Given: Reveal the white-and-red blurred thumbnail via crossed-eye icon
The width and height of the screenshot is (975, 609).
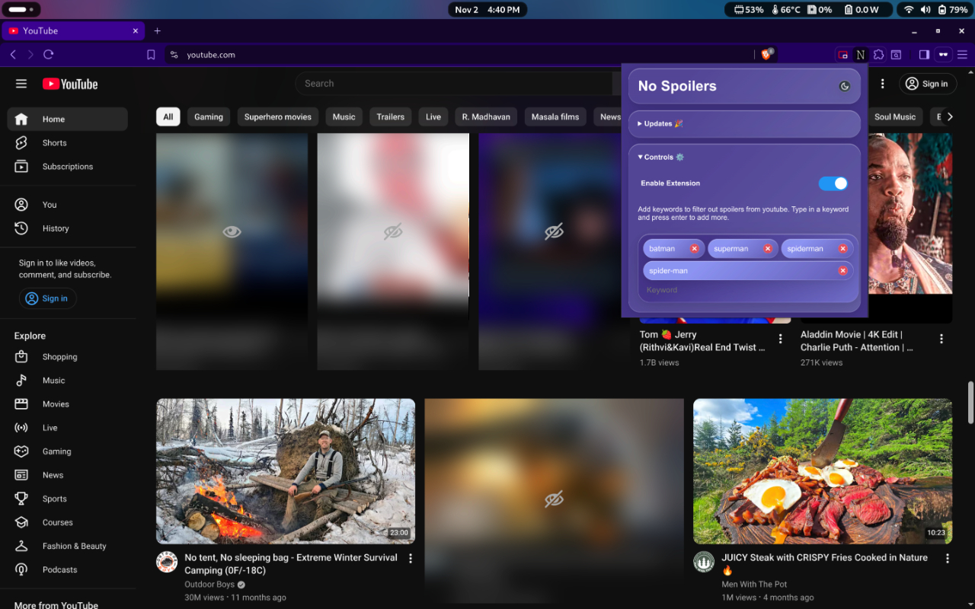Looking at the screenshot, I should 393,232.
